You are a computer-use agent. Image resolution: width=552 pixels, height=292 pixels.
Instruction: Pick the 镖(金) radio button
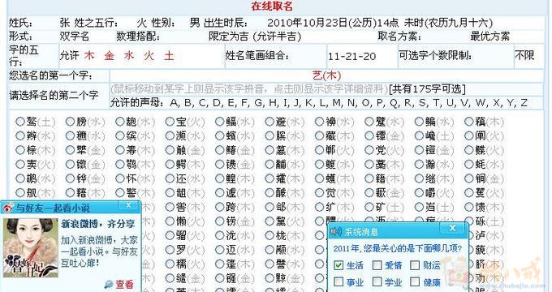coord(369,135)
